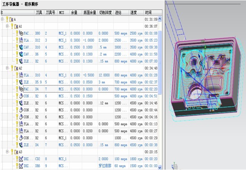Screen dimensions: 246x170
Task: Click the 切削深度 column header
Action: click(x=105, y=13)
